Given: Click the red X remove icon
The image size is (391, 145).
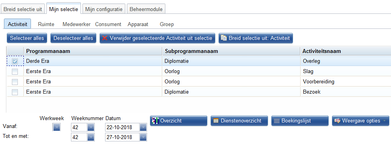Looking at the screenshot, I should pos(105,38).
